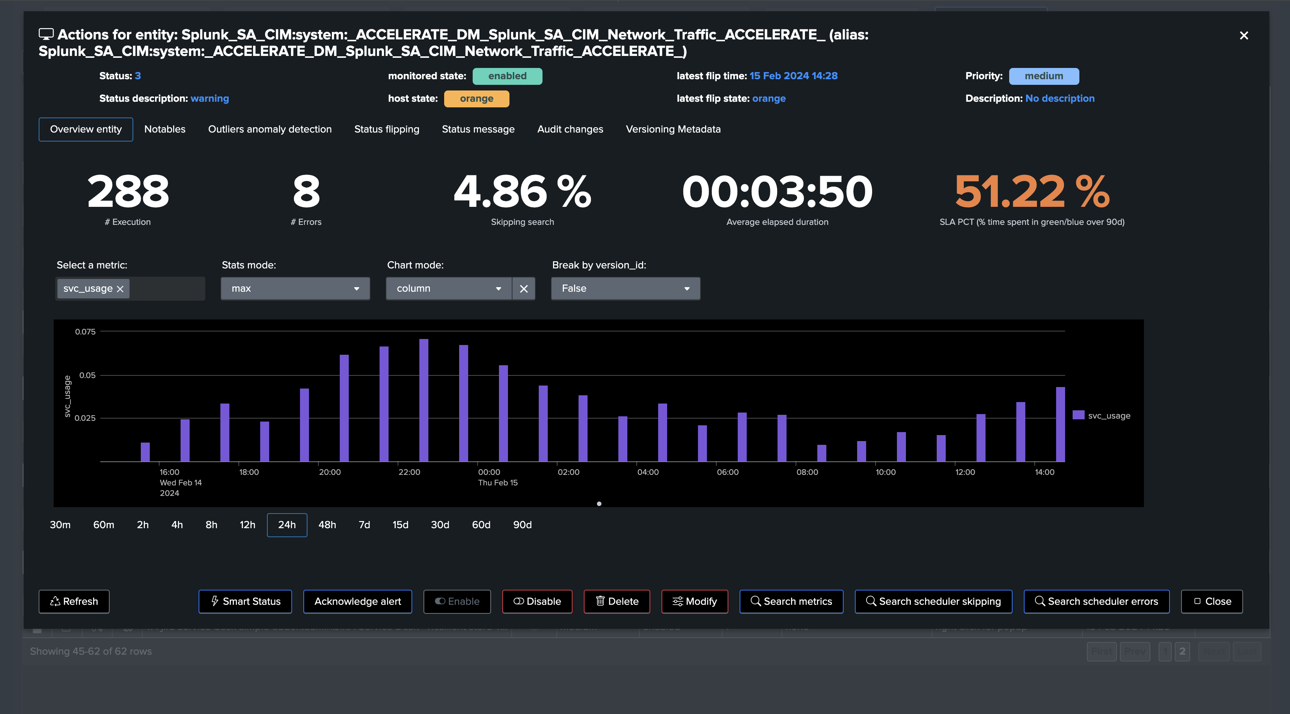Click the Acknowledge alert button
This screenshot has height=714, width=1290.
tap(357, 601)
